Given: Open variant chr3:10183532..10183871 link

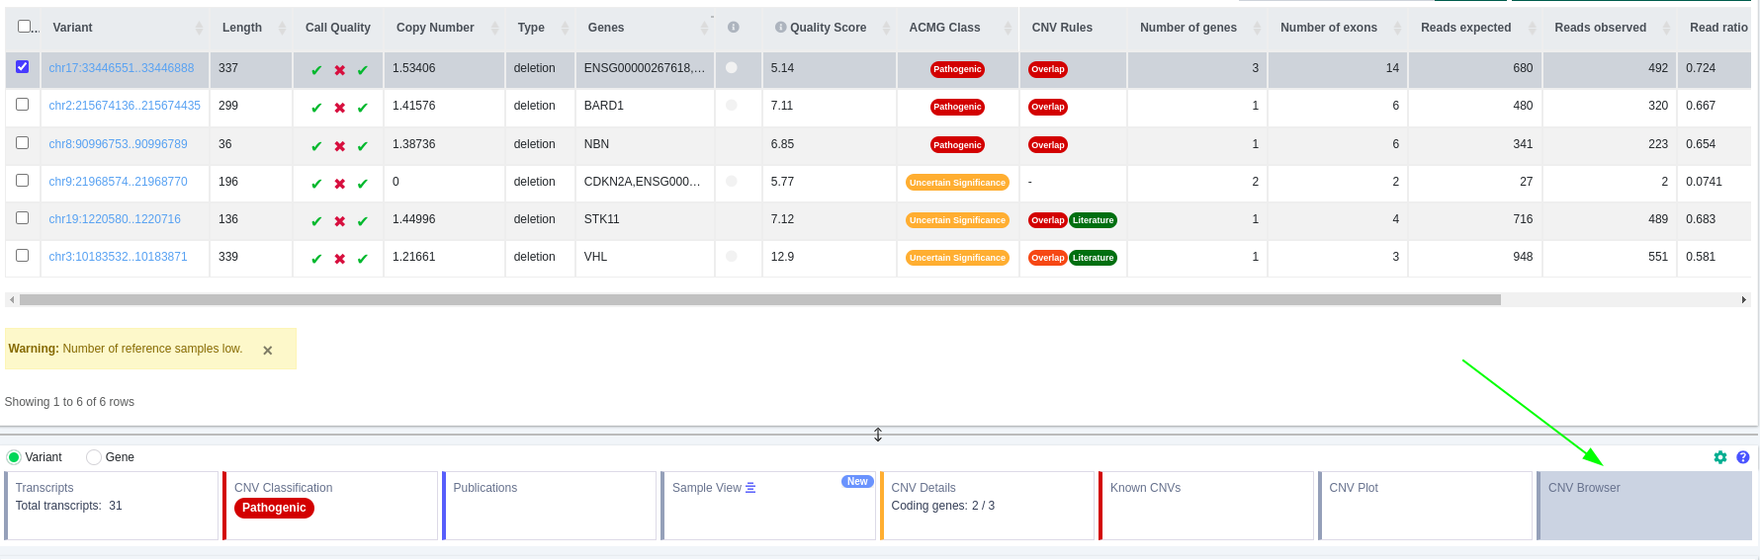Looking at the screenshot, I should tap(118, 257).
